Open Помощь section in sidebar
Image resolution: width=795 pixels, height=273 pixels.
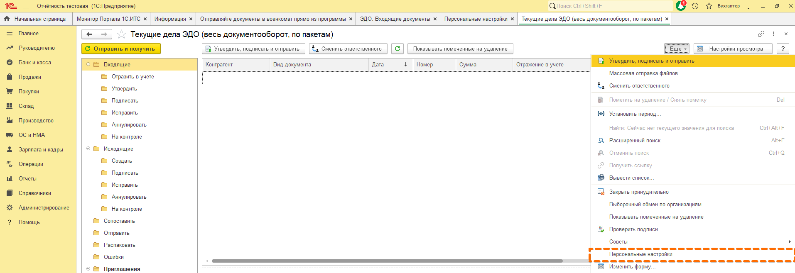point(29,222)
